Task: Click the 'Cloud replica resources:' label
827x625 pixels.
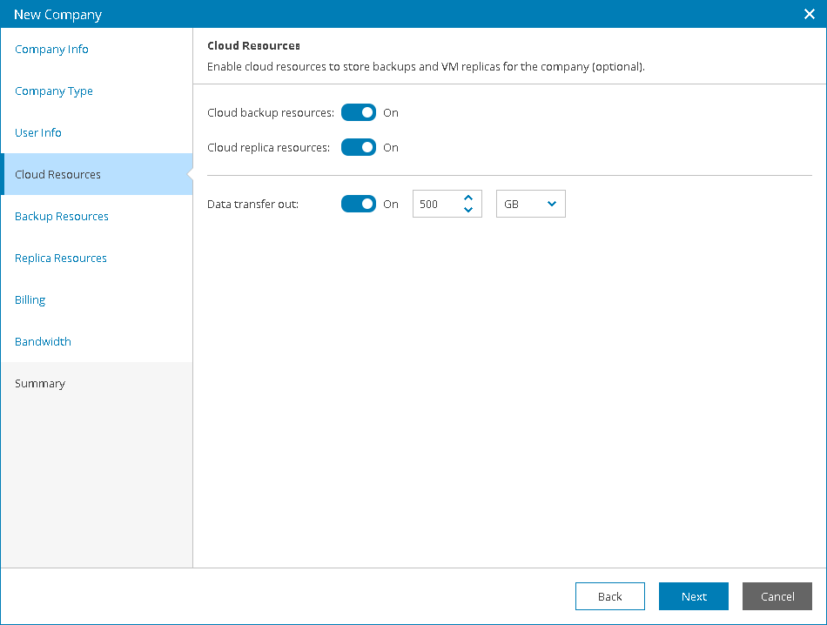Action: click(268, 148)
